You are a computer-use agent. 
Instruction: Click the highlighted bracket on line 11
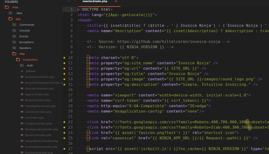[88, 63]
